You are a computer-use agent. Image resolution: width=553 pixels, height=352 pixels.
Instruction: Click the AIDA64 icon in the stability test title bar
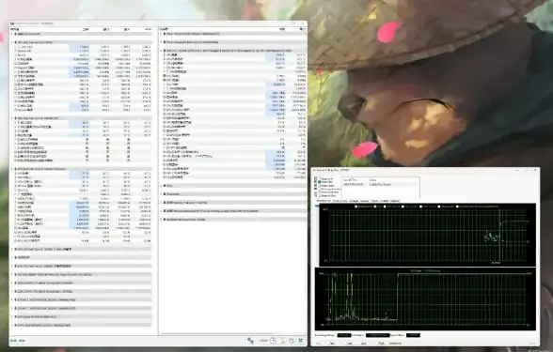point(314,171)
